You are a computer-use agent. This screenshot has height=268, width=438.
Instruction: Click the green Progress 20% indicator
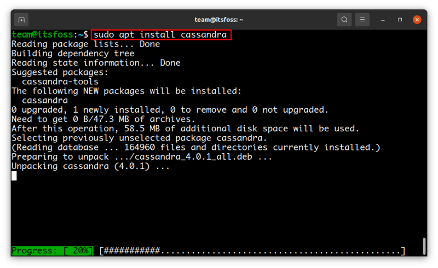pos(52,251)
